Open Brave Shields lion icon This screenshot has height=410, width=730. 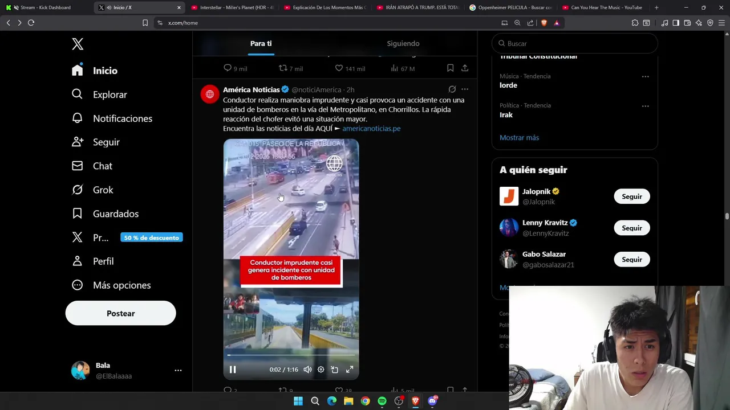click(x=544, y=23)
